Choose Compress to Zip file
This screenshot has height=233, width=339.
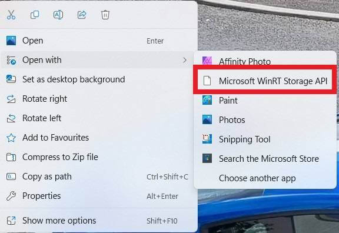tap(99, 157)
